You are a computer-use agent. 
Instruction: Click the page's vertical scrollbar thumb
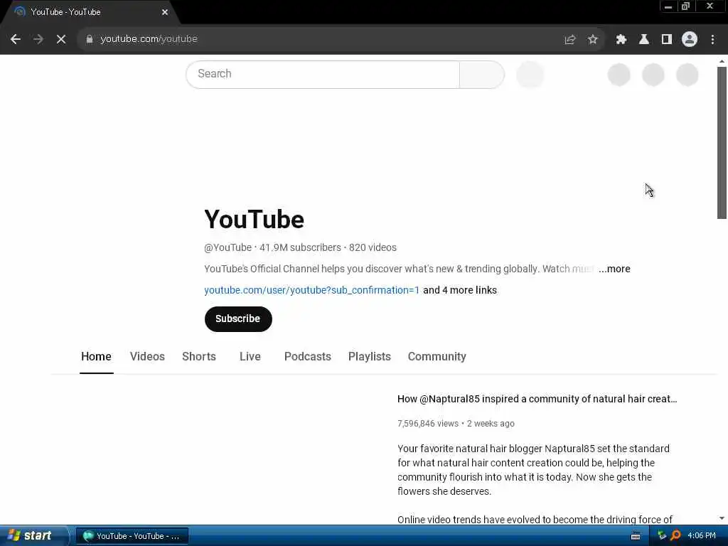coord(722,143)
